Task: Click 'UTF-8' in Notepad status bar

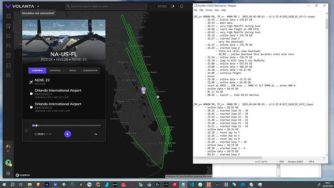Action: [x=311, y=161]
